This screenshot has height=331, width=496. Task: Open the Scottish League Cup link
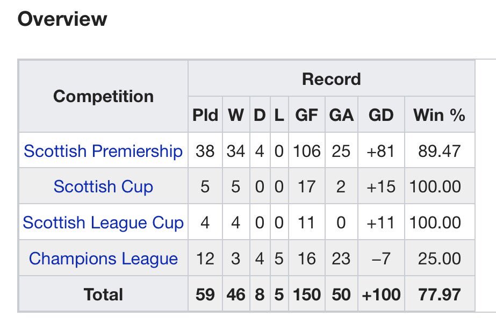(x=103, y=222)
